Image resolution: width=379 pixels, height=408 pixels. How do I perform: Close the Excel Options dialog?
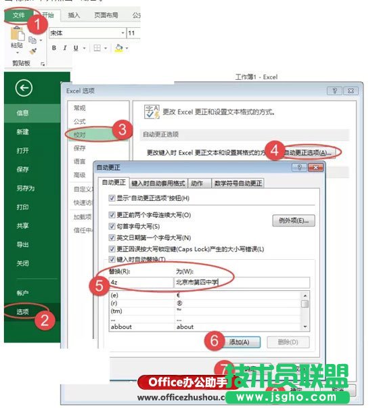click(x=351, y=91)
